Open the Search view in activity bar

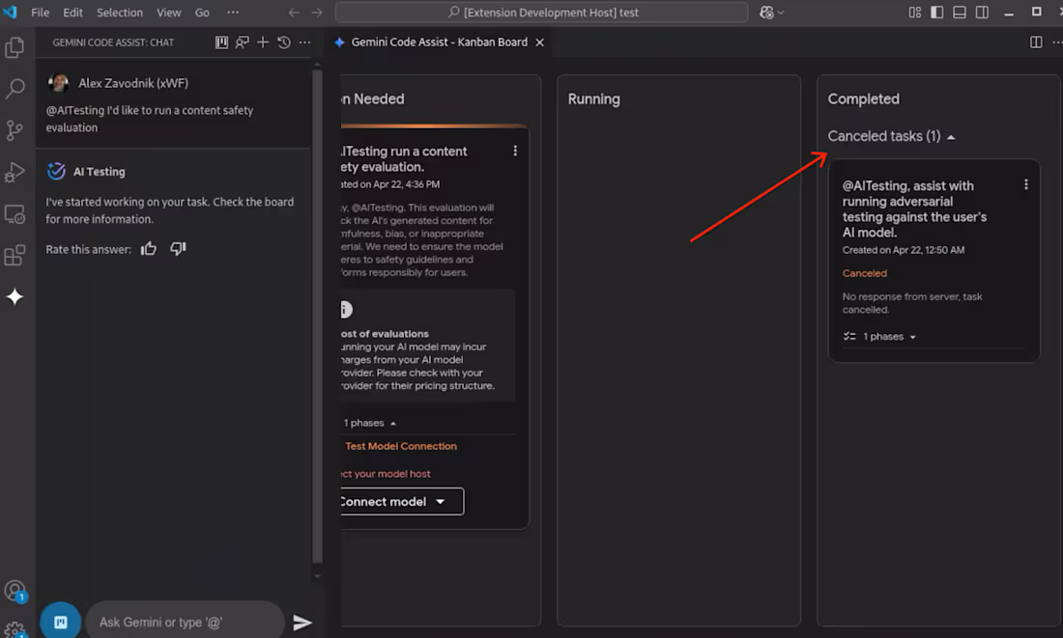click(x=14, y=88)
